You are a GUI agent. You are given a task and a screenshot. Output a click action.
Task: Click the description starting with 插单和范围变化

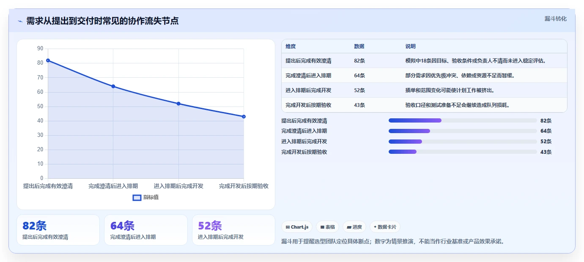pyautogui.click(x=450, y=90)
